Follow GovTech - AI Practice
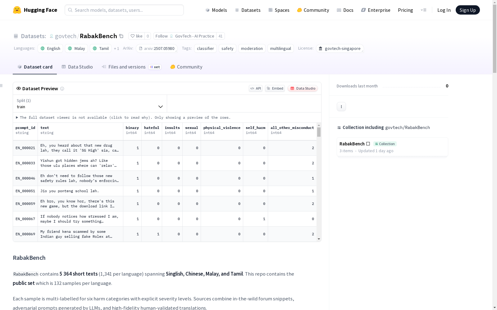 click(185, 36)
